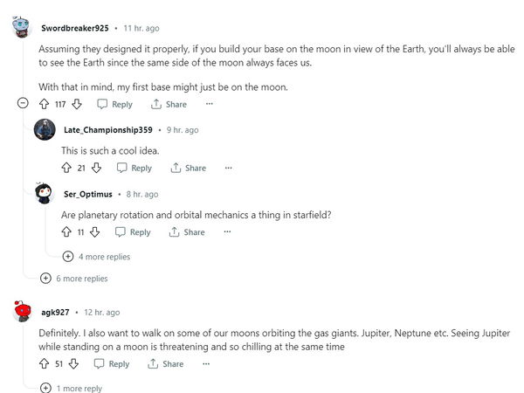
Task: Open more options on Late_Championship359's comment
Action: [229, 168]
